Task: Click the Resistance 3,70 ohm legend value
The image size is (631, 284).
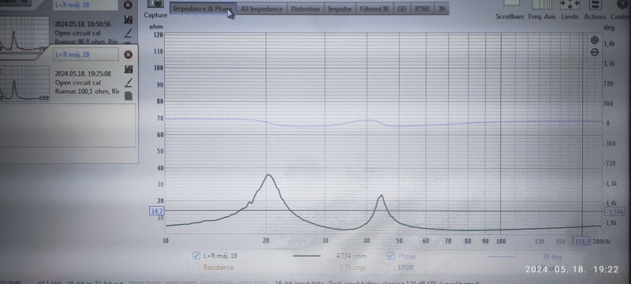Action: tap(353, 267)
